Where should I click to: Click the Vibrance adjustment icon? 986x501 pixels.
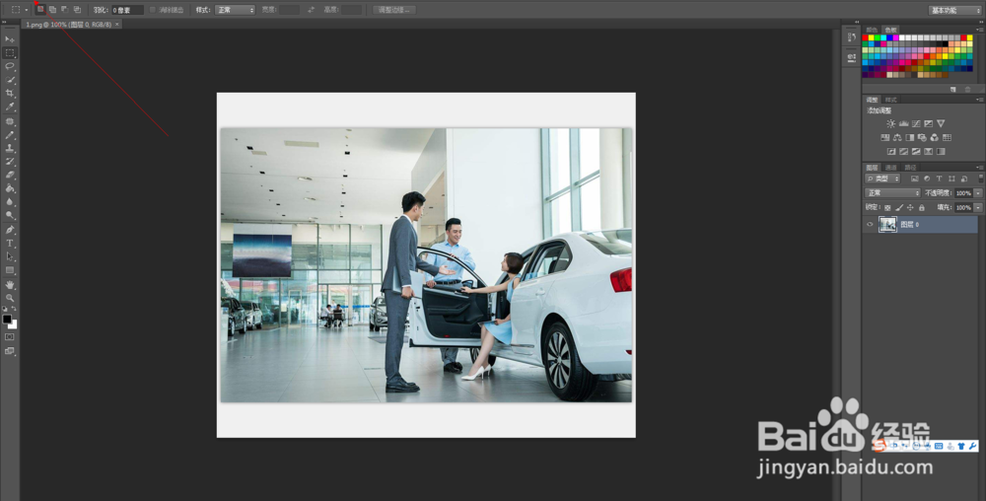941,124
